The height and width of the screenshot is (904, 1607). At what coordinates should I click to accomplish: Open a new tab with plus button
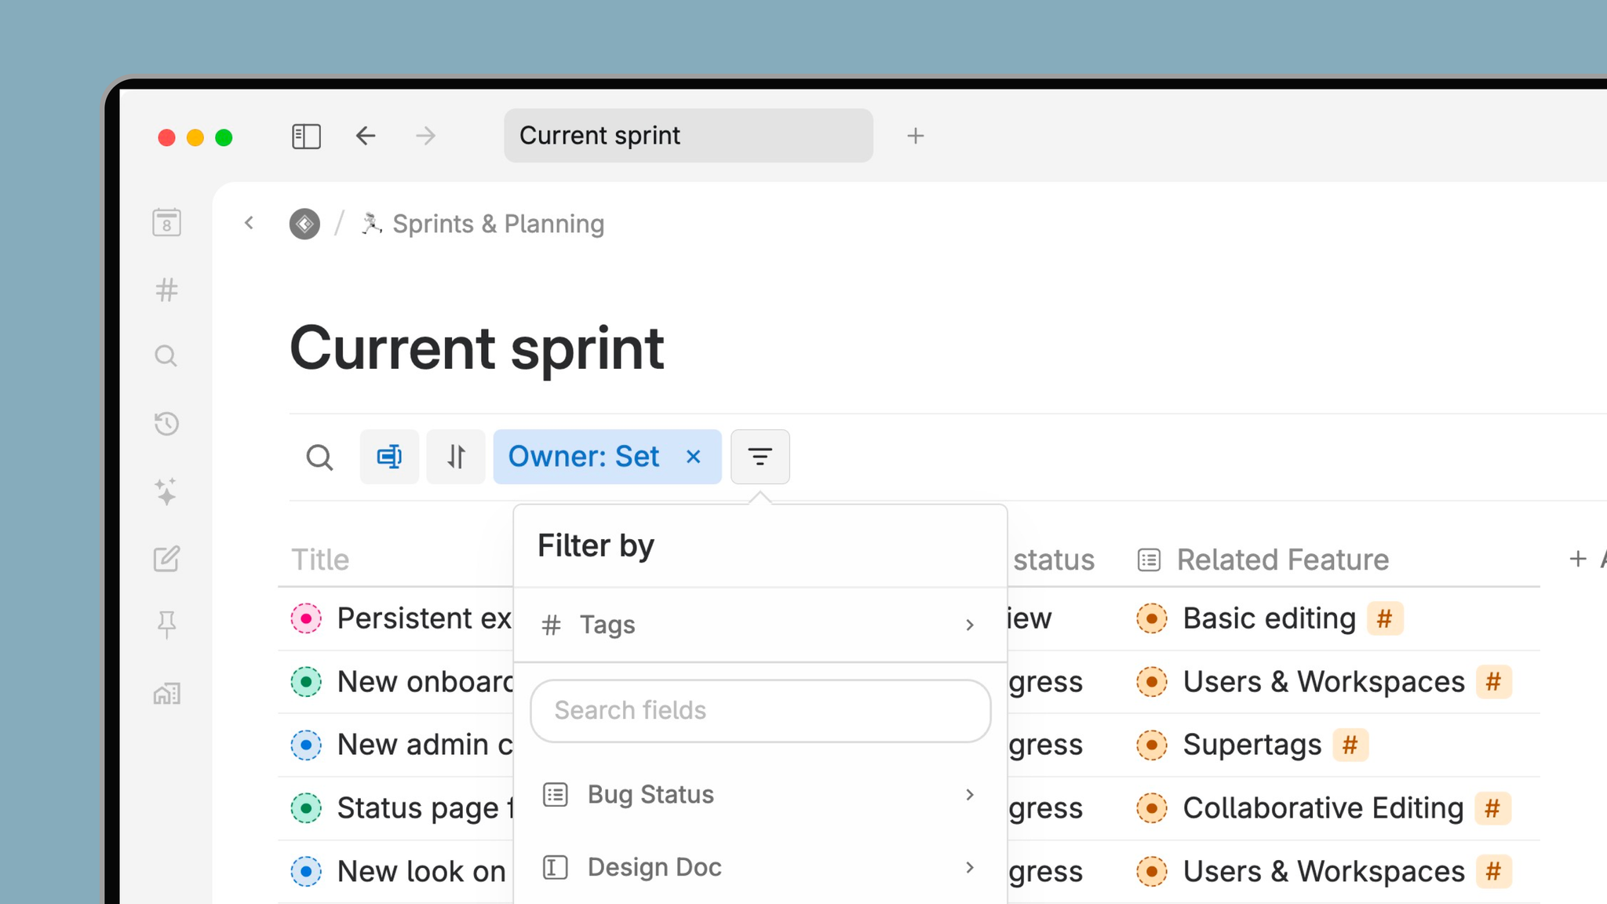(915, 136)
